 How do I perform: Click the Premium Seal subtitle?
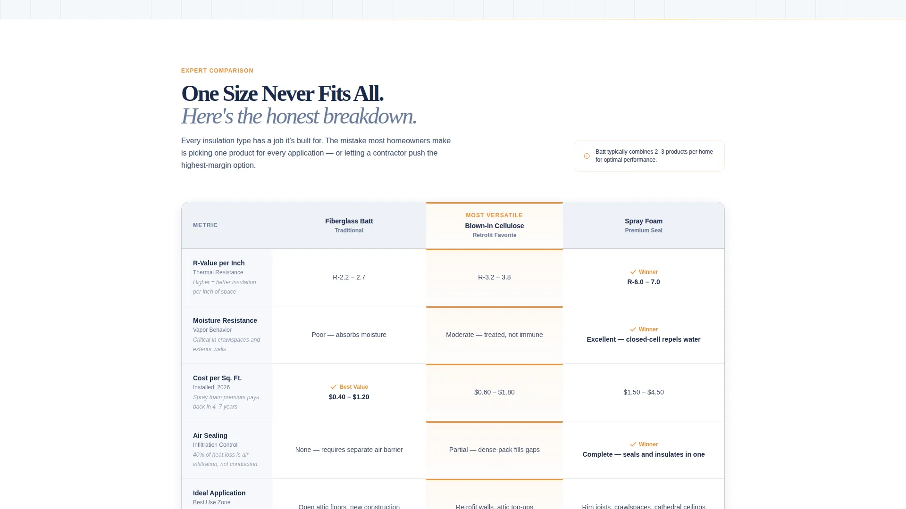pyautogui.click(x=644, y=230)
